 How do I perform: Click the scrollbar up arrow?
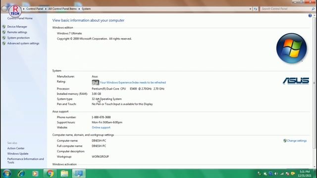click(315, 15)
